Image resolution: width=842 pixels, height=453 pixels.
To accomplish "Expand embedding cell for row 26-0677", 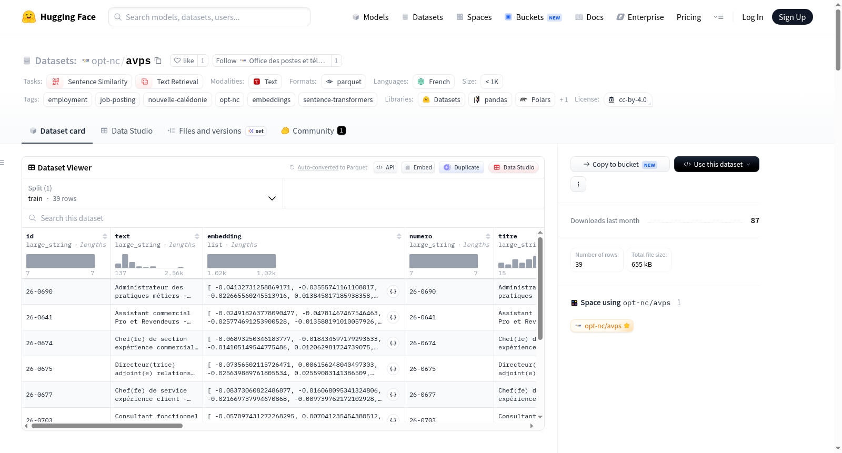I will (x=393, y=395).
